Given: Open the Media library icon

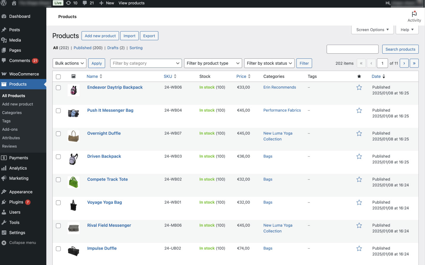Looking at the screenshot, I should click(4, 40).
